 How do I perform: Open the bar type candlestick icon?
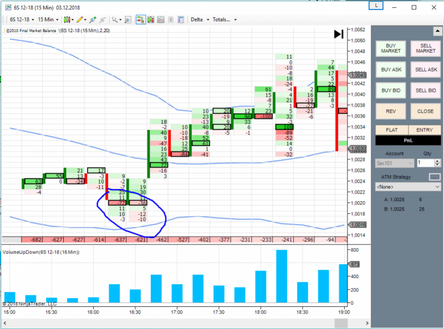67,19
